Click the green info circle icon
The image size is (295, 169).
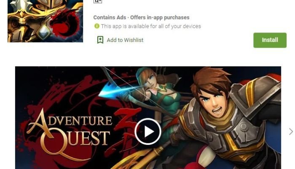coord(97,26)
